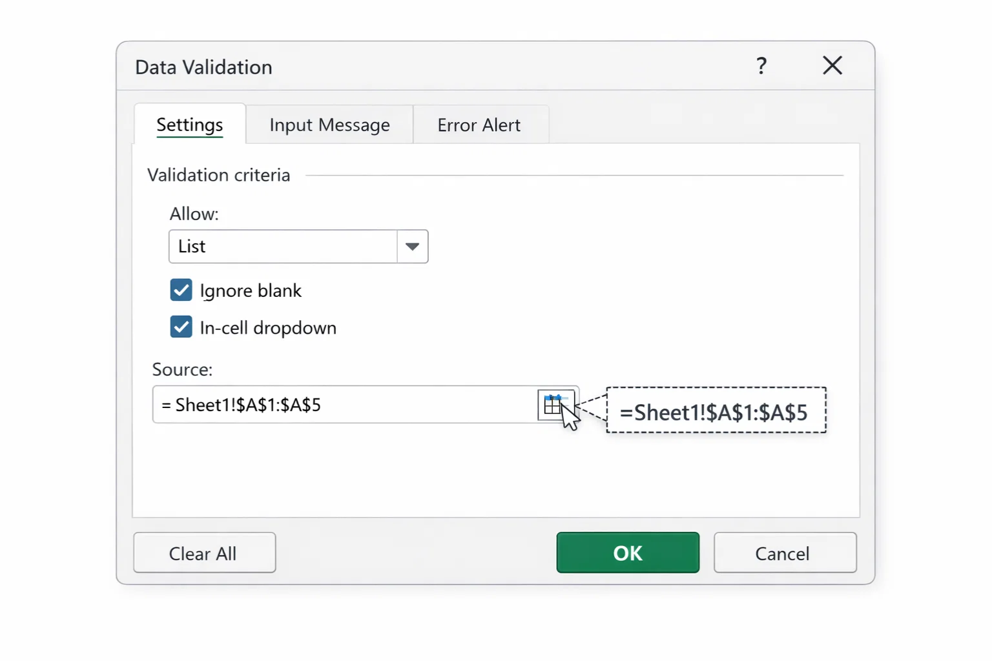Click the Allow dropdown arrow

click(412, 246)
